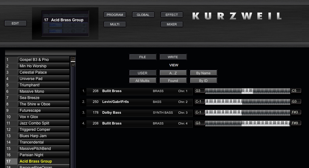Open the MIXER page
This screenshot has width=309, height=168.
(172, 24)
